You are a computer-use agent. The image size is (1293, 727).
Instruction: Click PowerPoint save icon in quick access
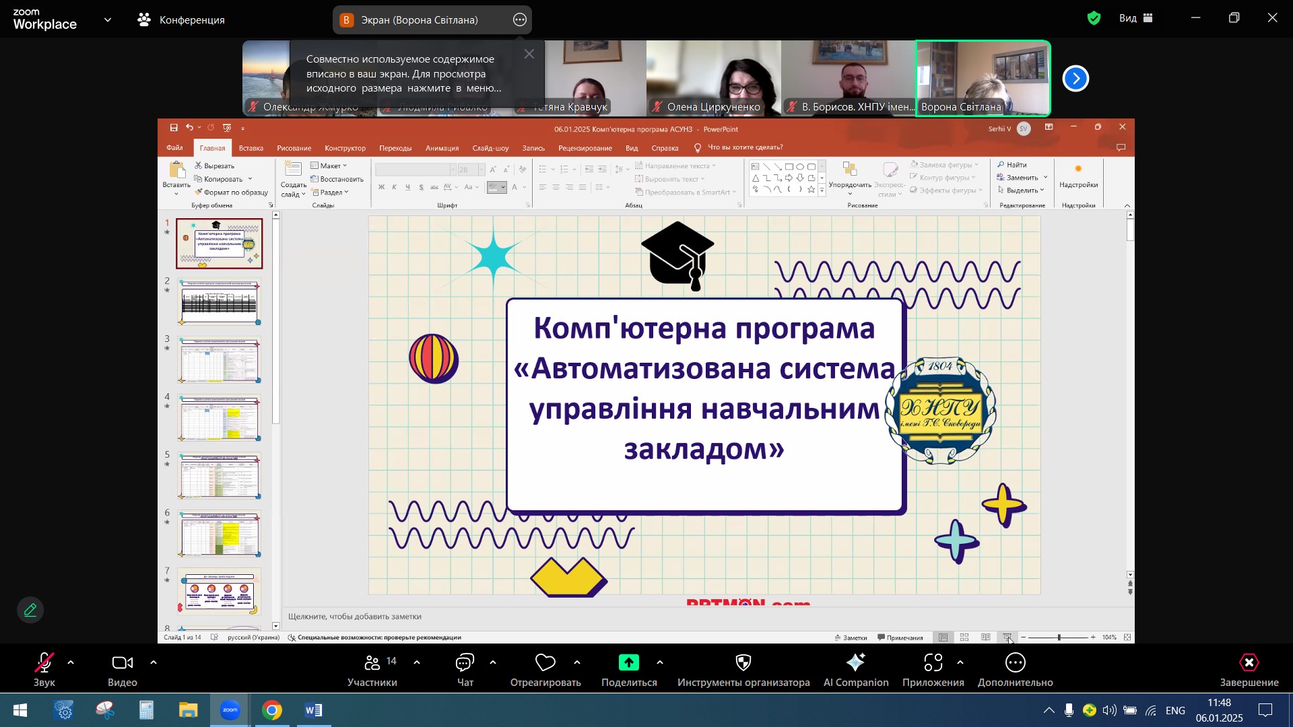click(174, 128)
